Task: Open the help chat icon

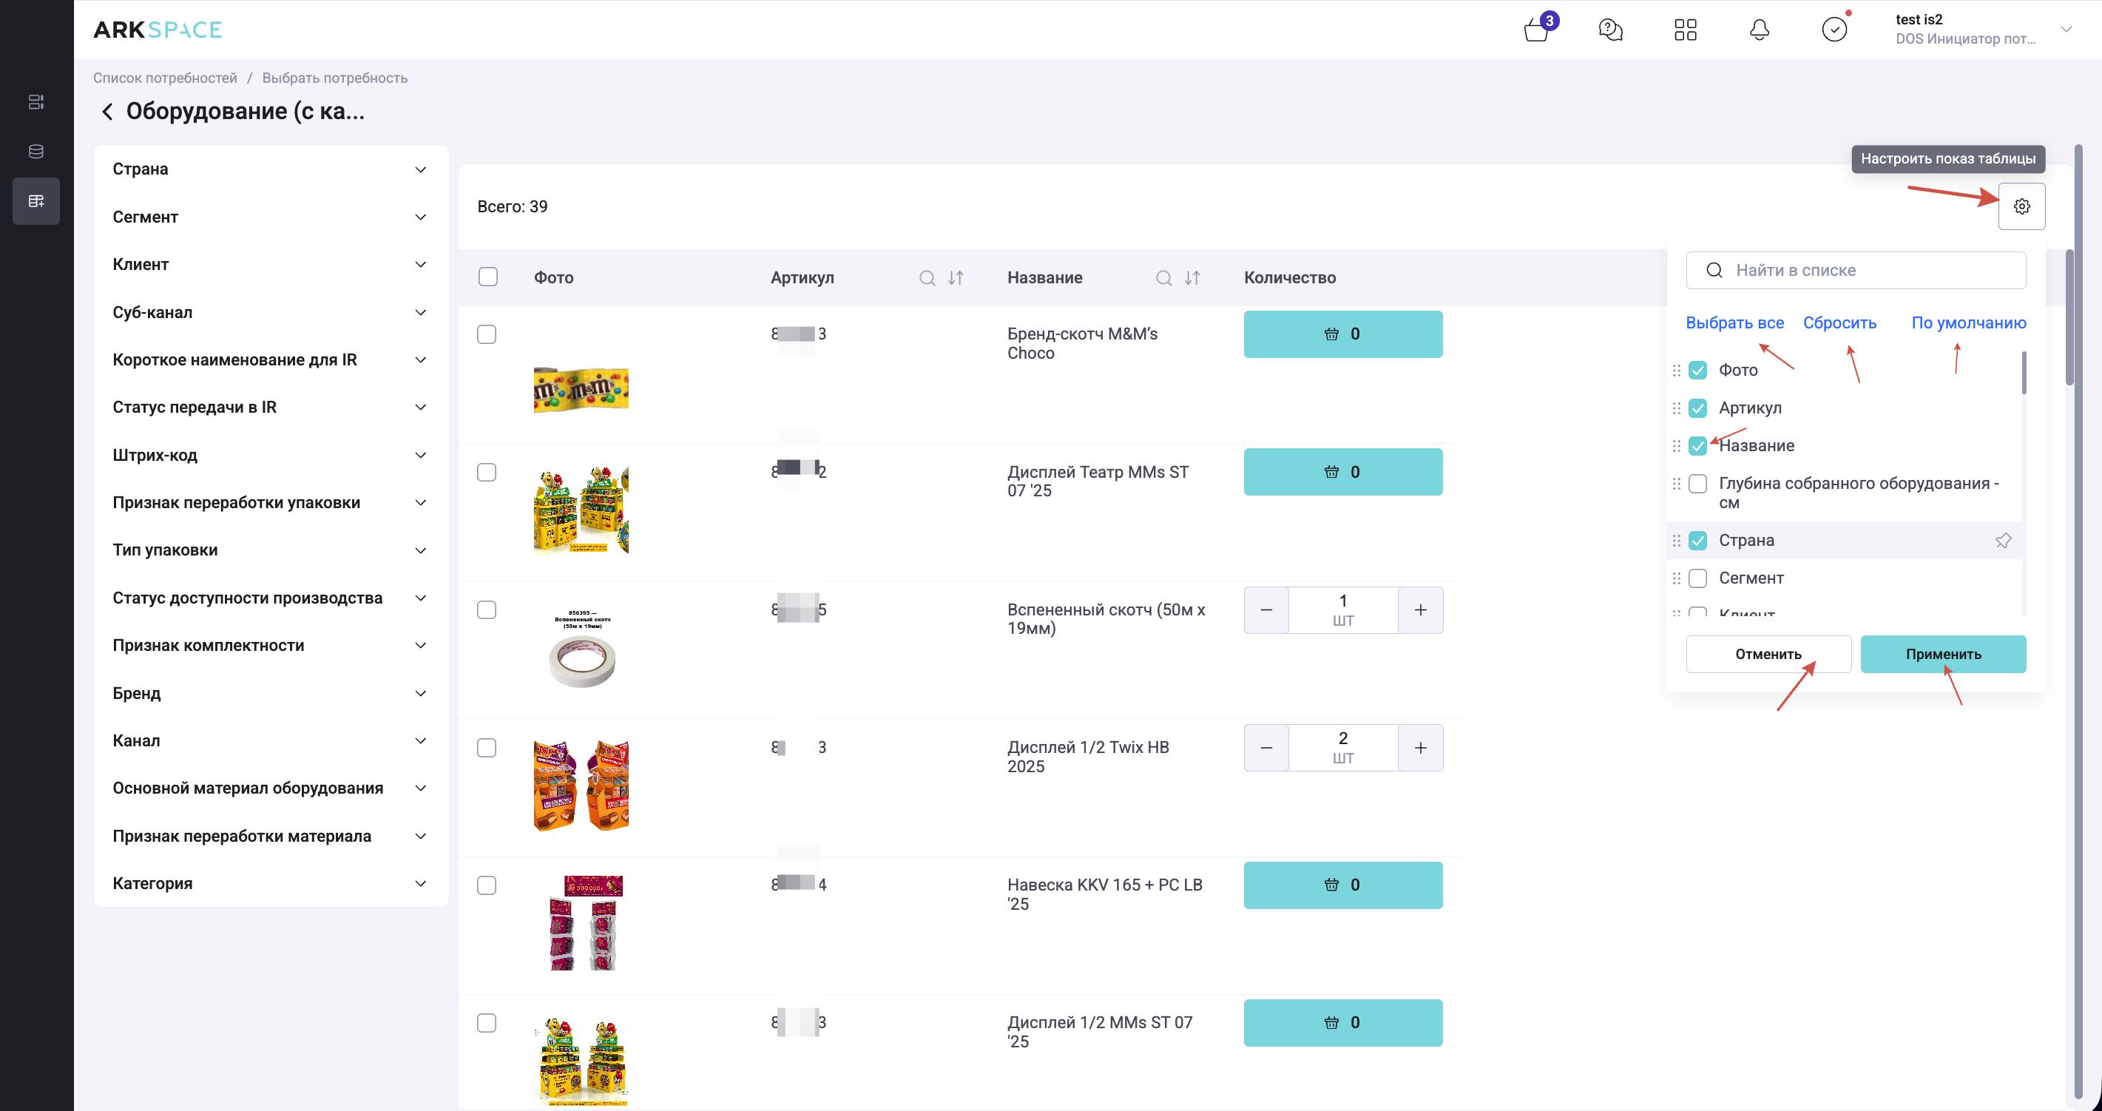Action: pos(1610,30)
